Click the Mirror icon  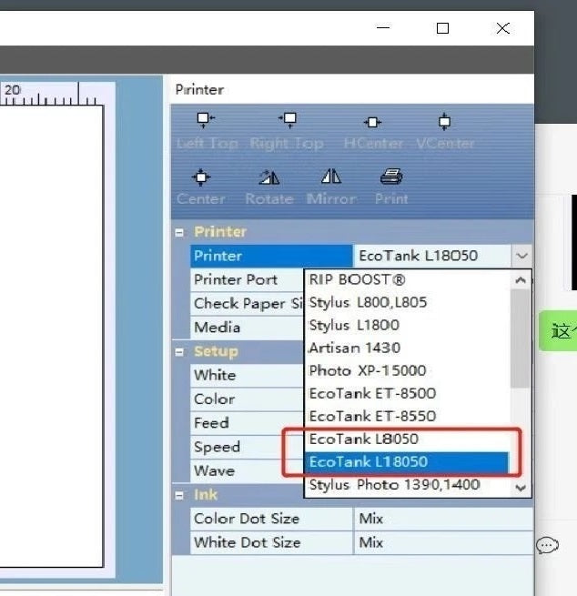tap(331, 177)
